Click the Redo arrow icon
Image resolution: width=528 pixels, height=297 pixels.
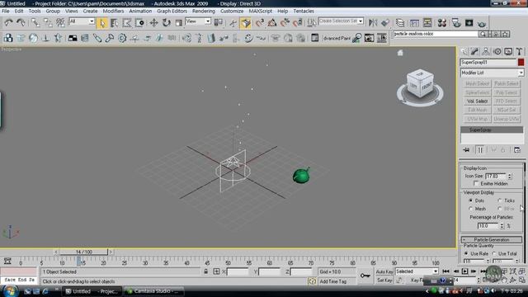tap(21, 23)
